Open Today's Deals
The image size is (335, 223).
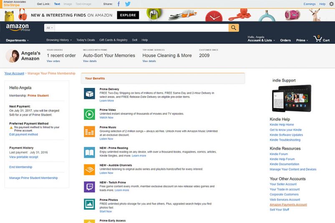coord(86,40)
